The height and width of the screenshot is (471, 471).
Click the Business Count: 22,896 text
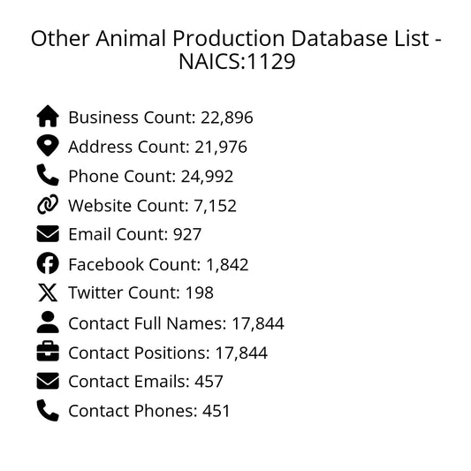pos(161,118)
